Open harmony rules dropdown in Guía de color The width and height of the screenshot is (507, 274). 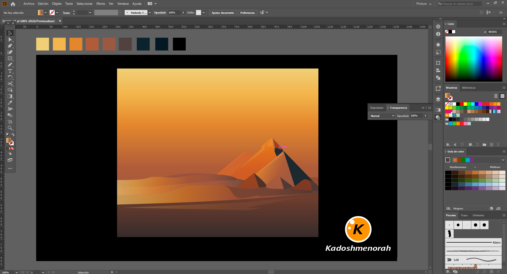tap(503, 160)
